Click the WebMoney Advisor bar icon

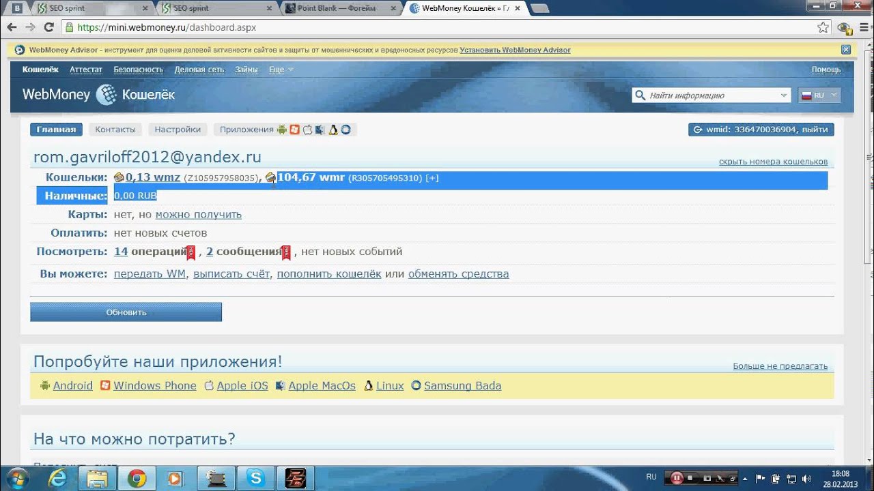(19, 50)
